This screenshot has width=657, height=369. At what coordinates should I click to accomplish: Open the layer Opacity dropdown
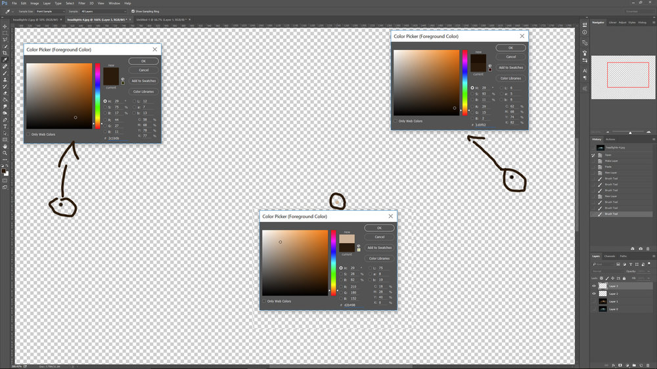pyautogui.click(x=648, y=271)
